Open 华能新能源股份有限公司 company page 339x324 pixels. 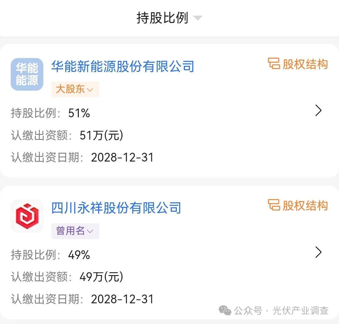(123, 66)
